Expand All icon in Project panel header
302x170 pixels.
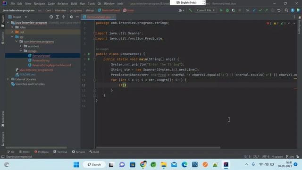[58, 17]
